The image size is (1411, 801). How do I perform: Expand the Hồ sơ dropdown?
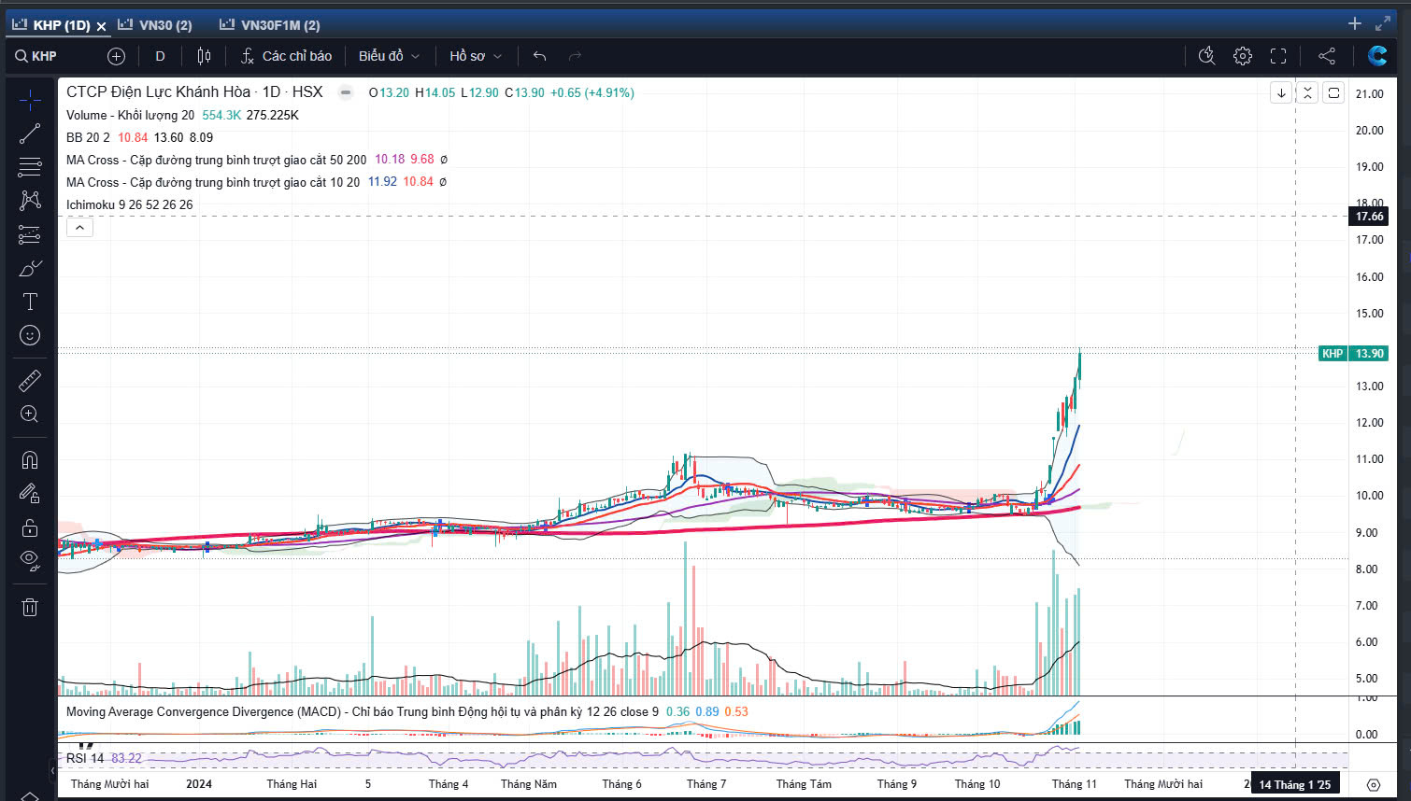click(x=476, y=56)
